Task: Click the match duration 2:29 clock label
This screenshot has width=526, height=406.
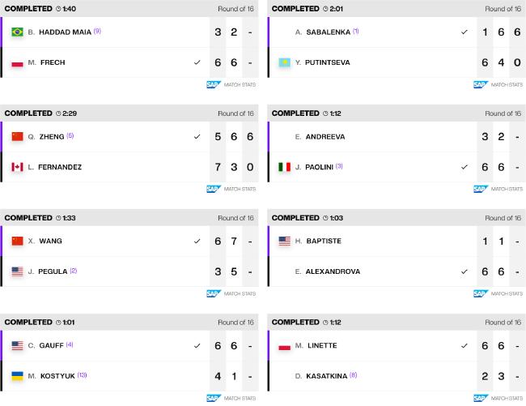Action: (66, 113)
